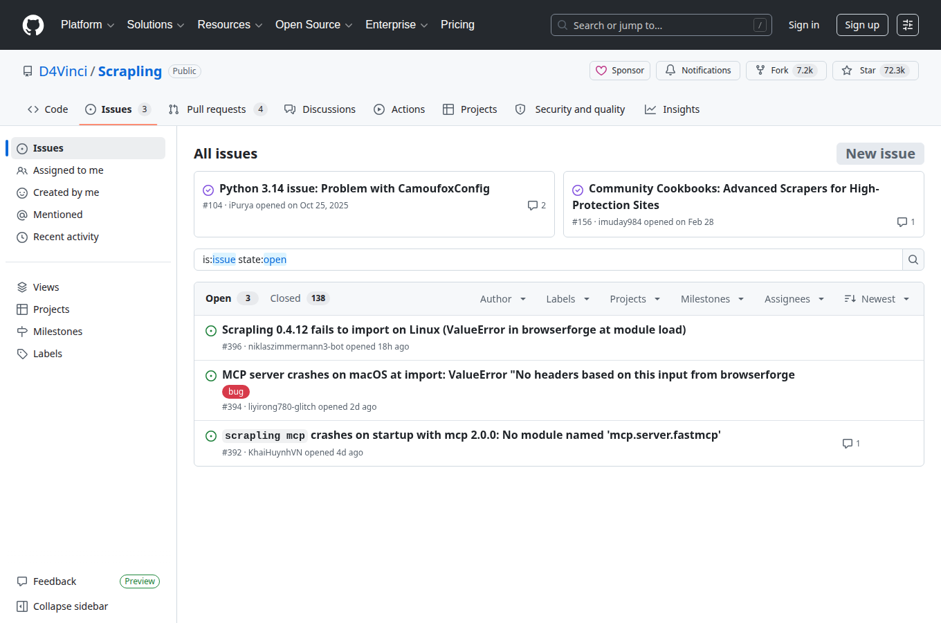Click comment count icon on Python 3.14 card

(x=532, y=206)
